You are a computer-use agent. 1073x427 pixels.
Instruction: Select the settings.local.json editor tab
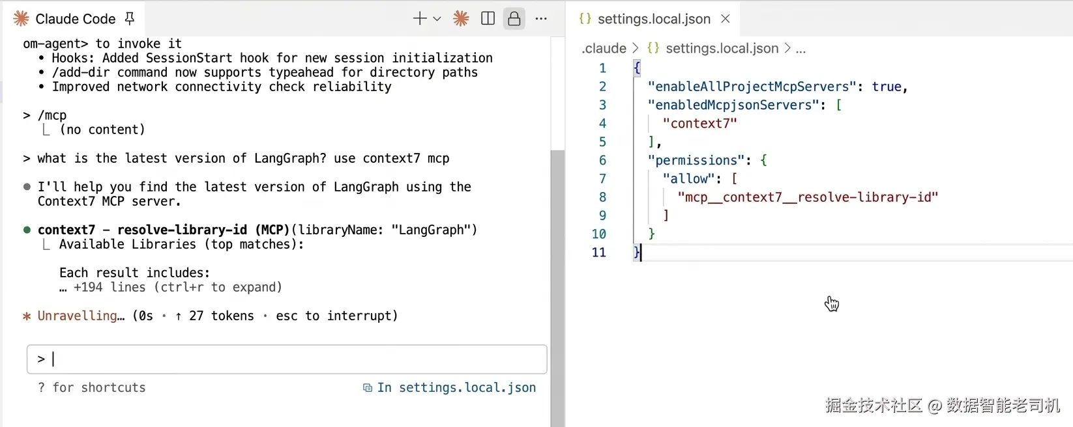[654, 19]
